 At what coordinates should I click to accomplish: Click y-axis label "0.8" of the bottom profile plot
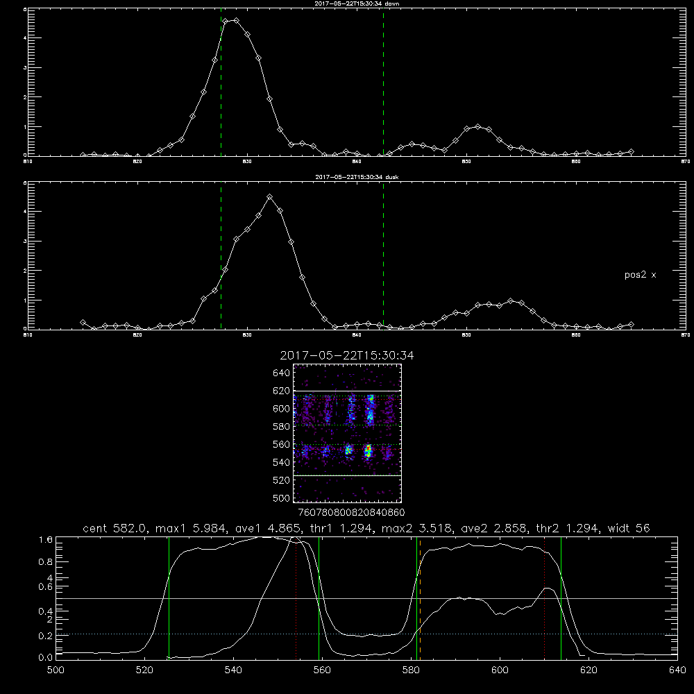click(x=46, y=561)
